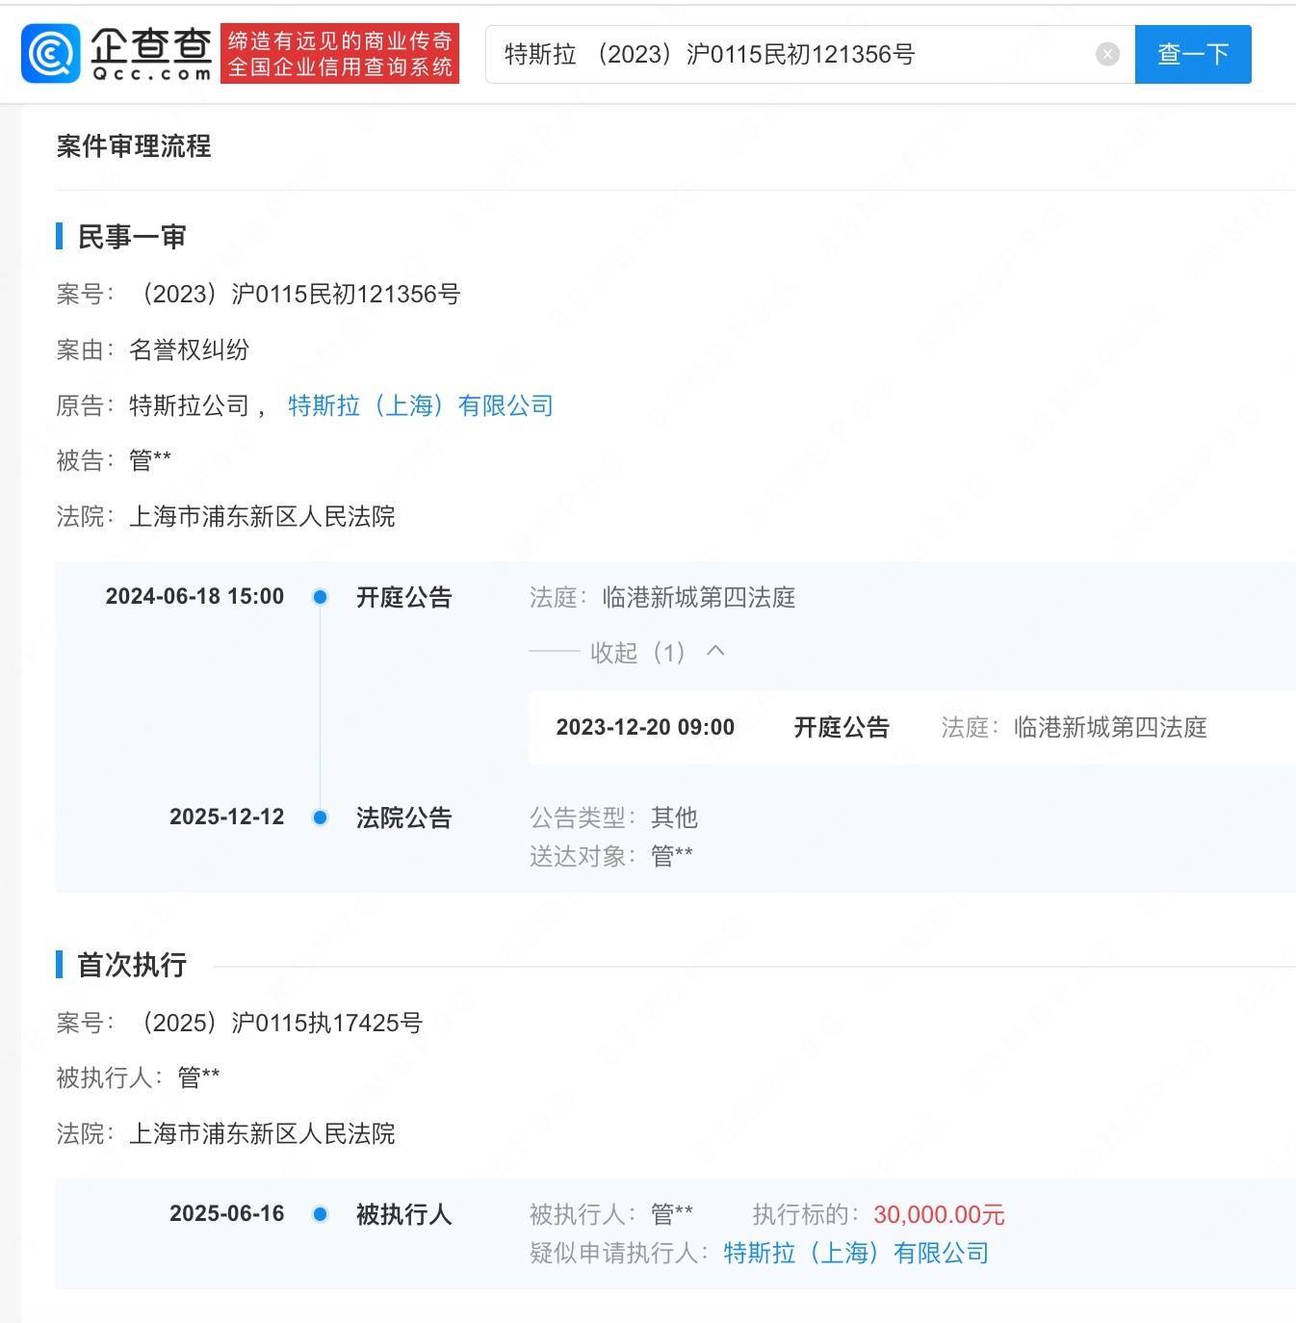The height and width of the screenshot is (1323, 1296).
Task: Select the 2025-12-12 法院公告 timeline dot
Action: pyautogui.click(x=321, y=817)
